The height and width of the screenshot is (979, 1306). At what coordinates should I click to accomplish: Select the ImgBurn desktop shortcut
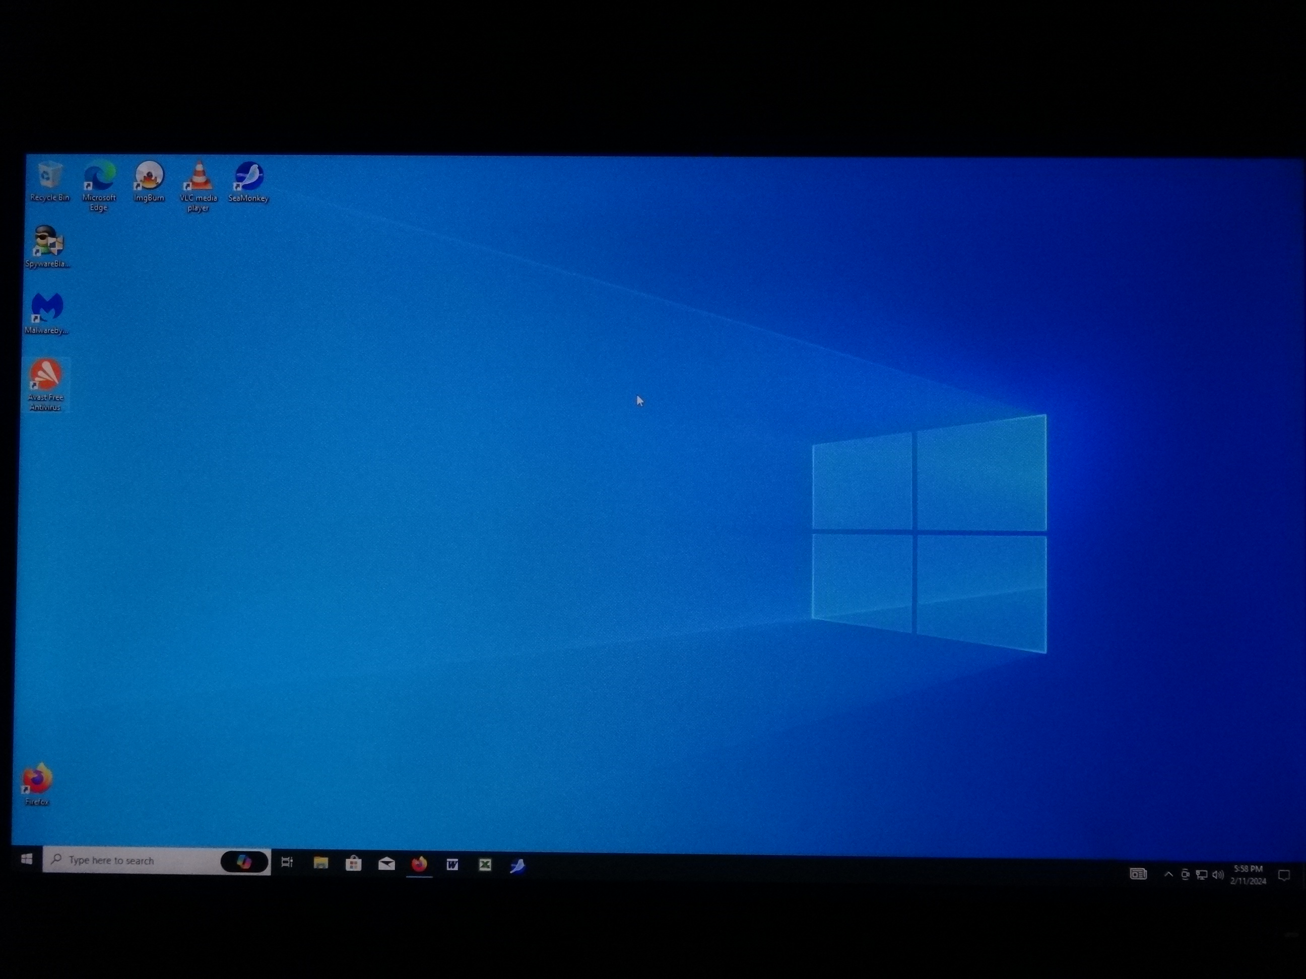(149, 181)
